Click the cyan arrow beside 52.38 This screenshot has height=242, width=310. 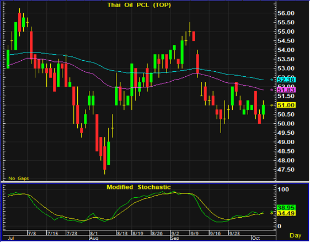pyautogui.click(x=272, y=80)
